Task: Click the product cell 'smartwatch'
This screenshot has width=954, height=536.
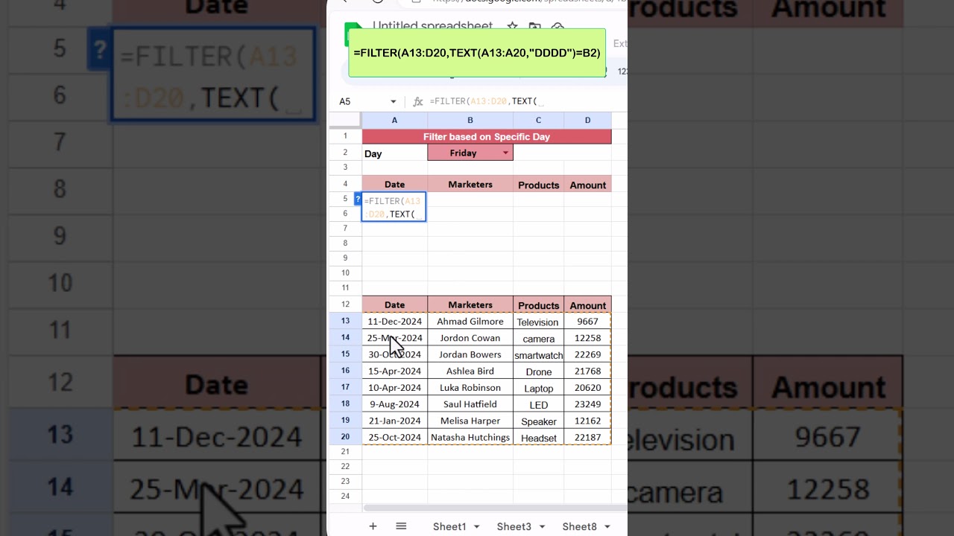Action: [x=538, y=354]
